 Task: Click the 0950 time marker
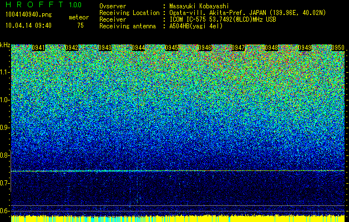pyautogui.click(x=338, y=48)
